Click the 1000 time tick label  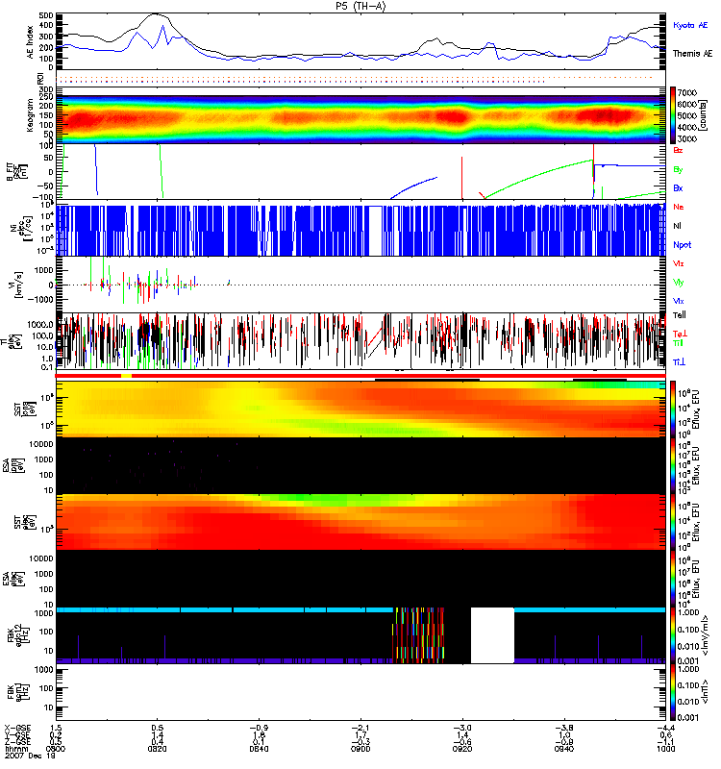point(665,749)
